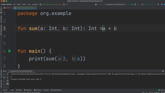Click in code after 'Int =' on line 3
Viewport: 165px width, 93px height.
pyautogui.click(x=103, y=28)
